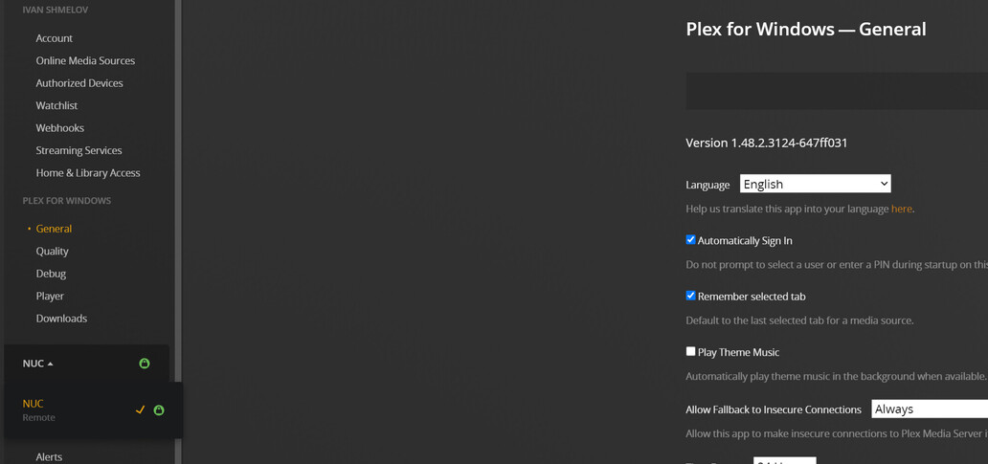Toggle the Automatically Sign In checkbox
Screen dimensions: 988x464
pos(690,240)
